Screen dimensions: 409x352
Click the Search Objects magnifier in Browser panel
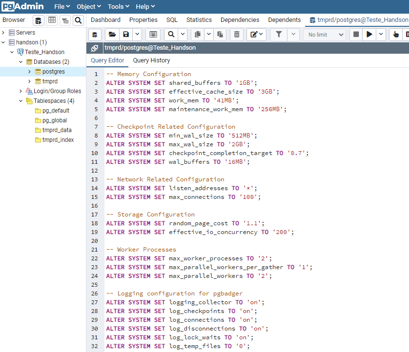78,20
